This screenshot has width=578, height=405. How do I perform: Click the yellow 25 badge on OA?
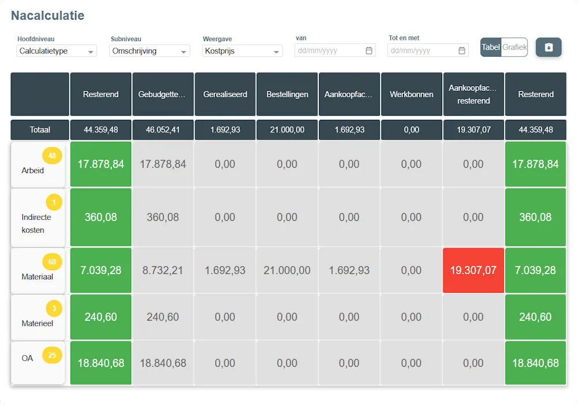[52, 355]
